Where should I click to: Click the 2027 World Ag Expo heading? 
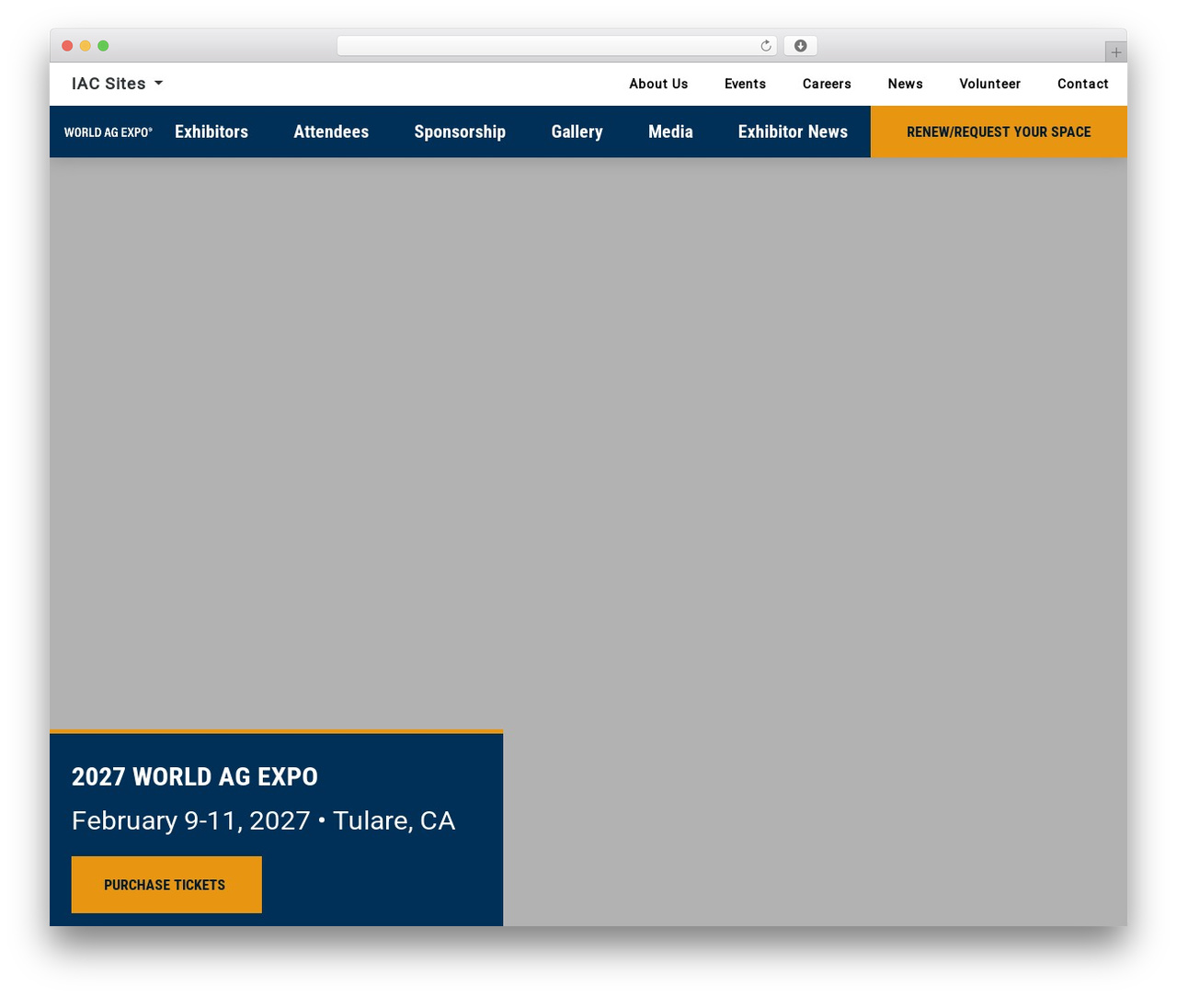(x=195, y=777)
